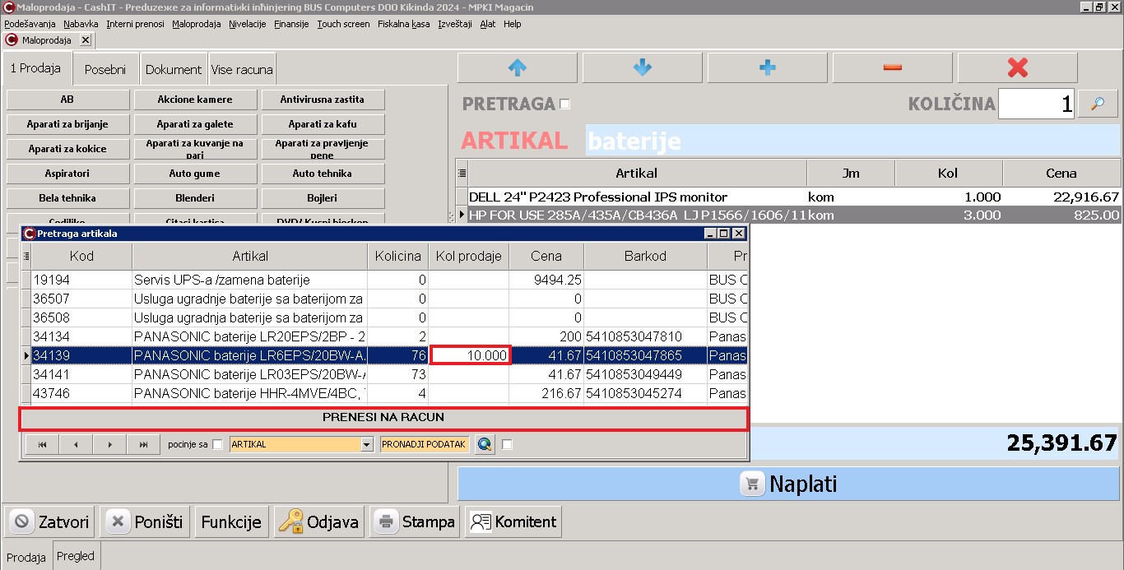
Task: Click PRENESI NA RACUN button
Action: pos(383,418)
